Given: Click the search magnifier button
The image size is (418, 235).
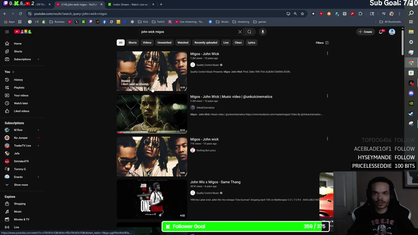Looking at the screenshot, I should tap(249, 32).
